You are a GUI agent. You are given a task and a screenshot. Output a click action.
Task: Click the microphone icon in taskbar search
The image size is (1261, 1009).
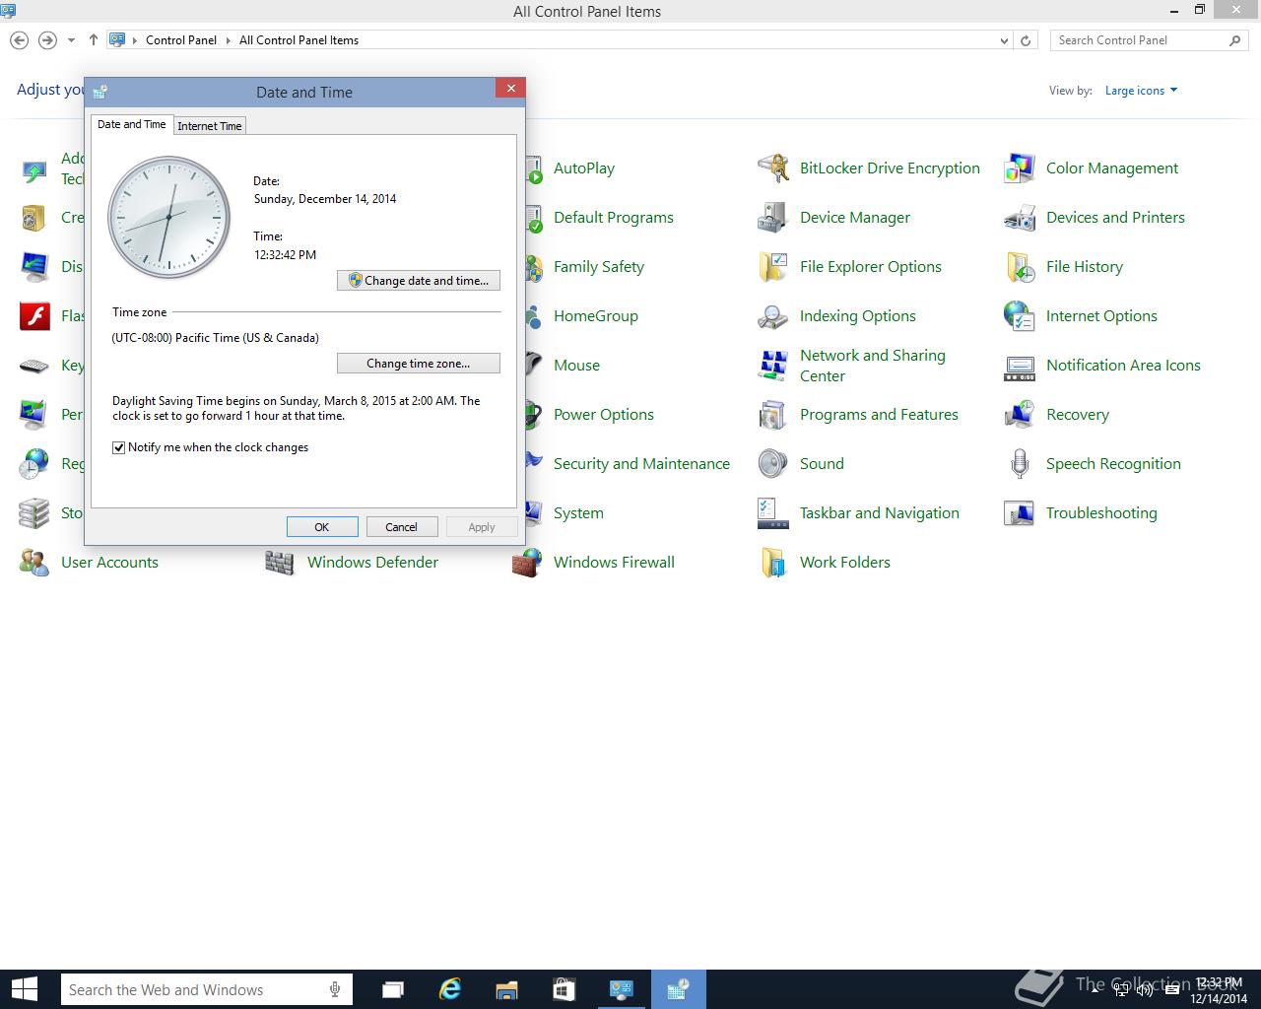click(x=335, y=989)
